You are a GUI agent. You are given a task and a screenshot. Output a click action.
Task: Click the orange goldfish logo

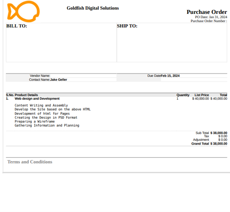[x=23, y=12]
